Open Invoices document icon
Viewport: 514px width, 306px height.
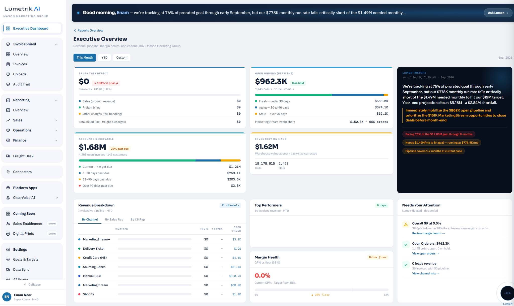tap(8, 64)
